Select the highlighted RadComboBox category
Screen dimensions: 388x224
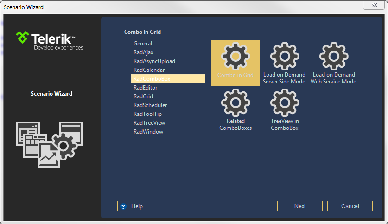[168, 79]
